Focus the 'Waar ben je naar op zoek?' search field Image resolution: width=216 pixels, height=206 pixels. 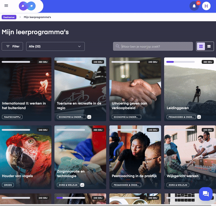[x=153, y=46]
